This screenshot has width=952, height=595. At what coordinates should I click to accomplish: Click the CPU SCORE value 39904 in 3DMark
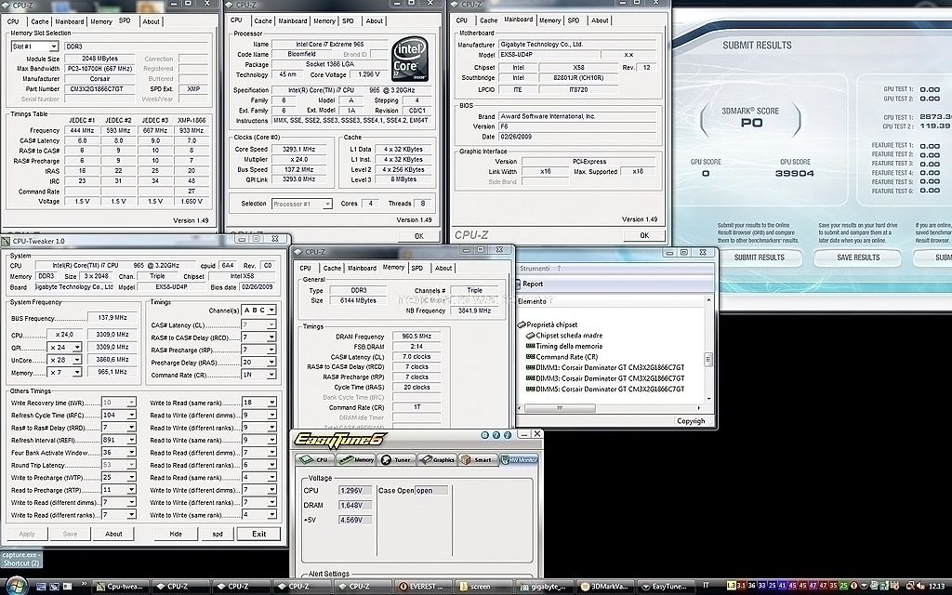tap(794, 174)
